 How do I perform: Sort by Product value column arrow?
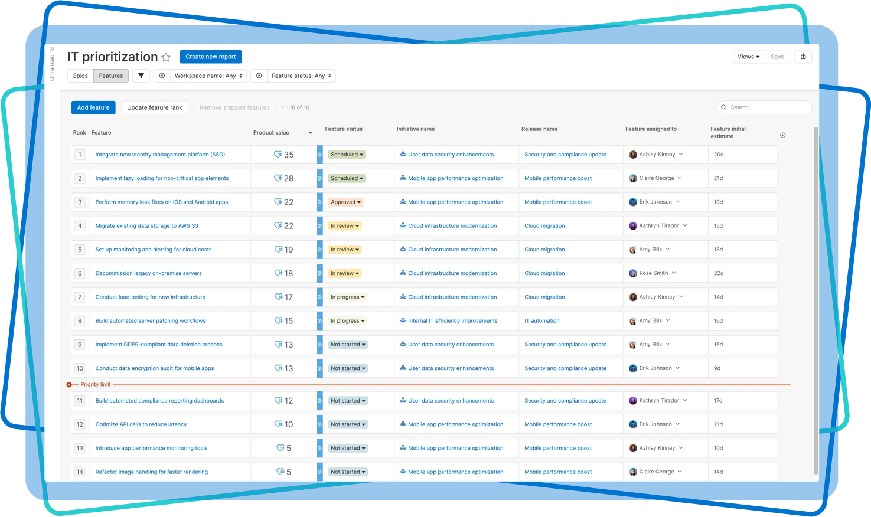coord(310,133)
